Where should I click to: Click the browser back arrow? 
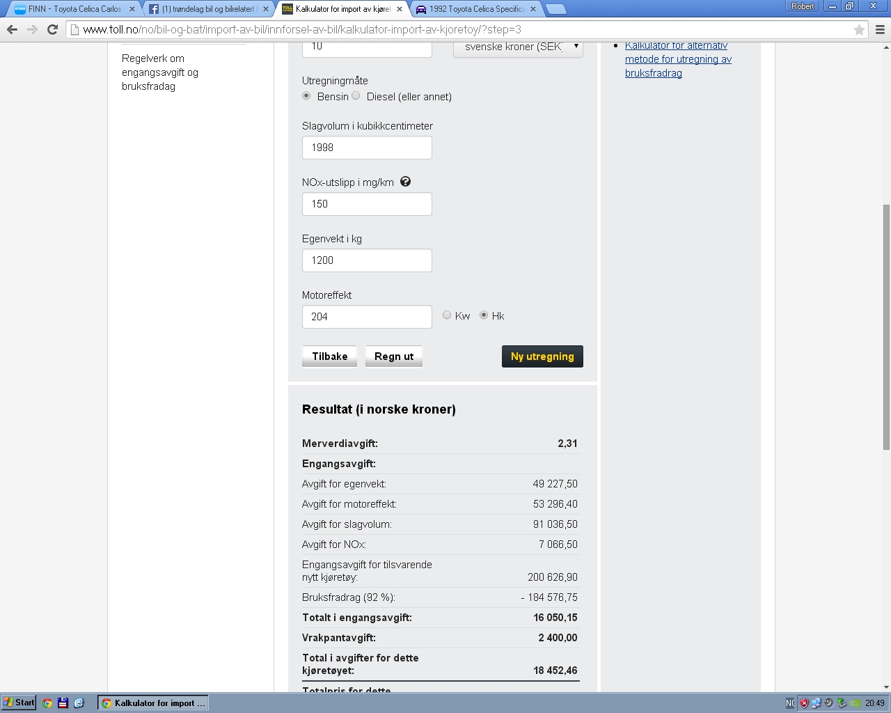pos(12,29)
